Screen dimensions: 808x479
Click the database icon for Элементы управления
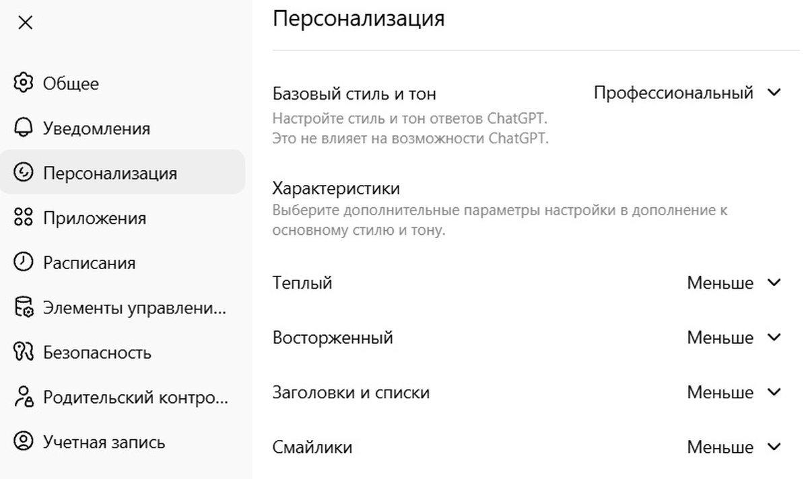[x=24, y=307]
